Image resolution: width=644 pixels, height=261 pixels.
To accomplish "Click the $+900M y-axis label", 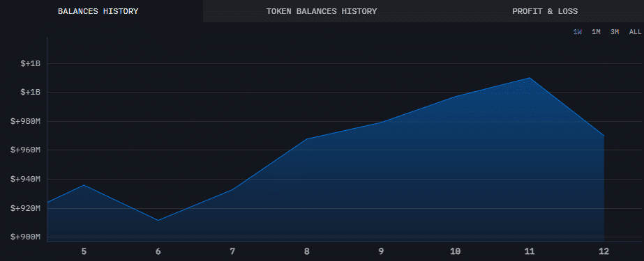I will tap(25, 237).
